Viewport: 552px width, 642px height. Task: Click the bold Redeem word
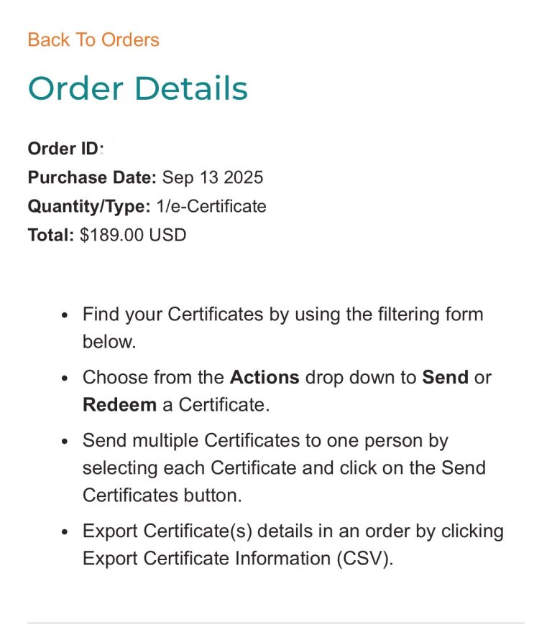click(119, 405)
